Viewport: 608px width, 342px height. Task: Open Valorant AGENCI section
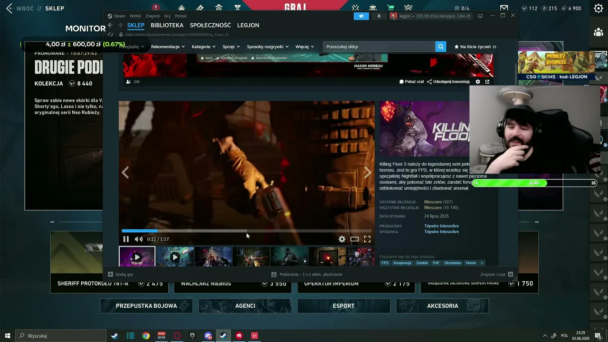[x=245, y=306]
